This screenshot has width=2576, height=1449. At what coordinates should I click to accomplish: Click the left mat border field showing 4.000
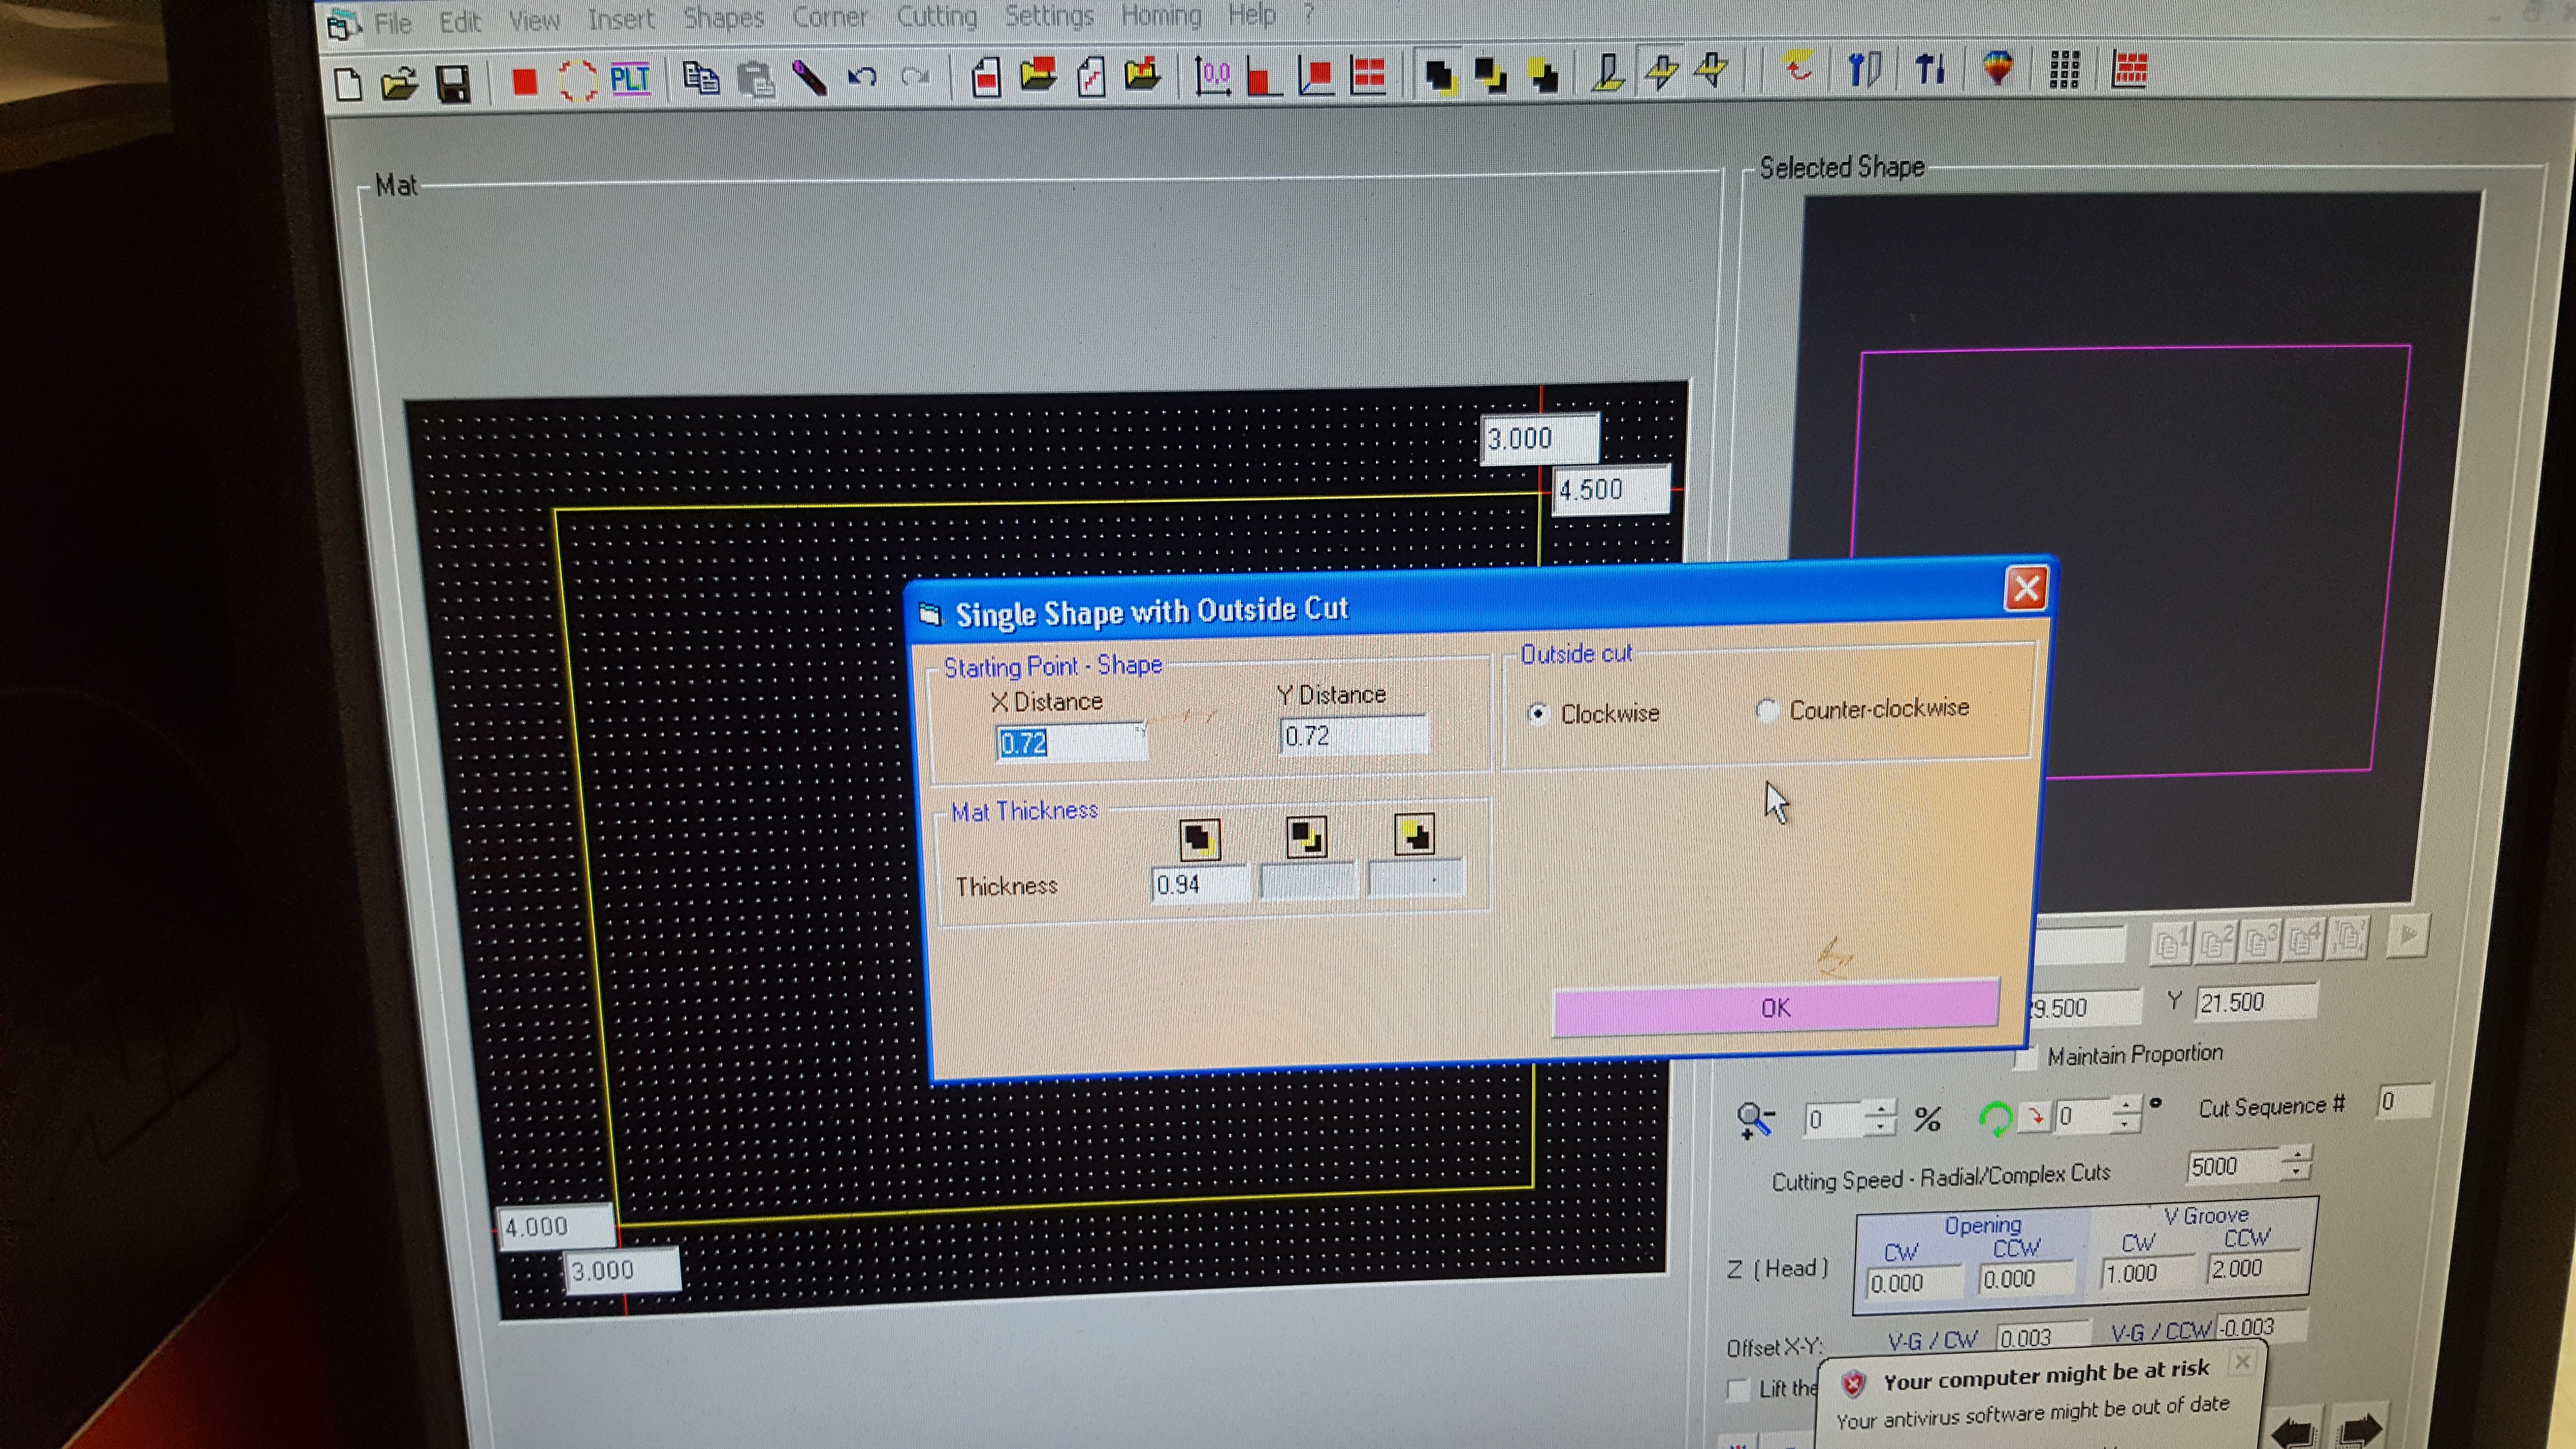pyautogui.click(x=556, y=1227)
